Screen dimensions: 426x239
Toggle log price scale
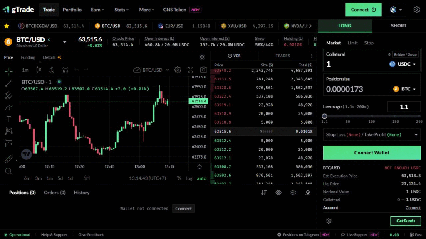[x=189, y=178]
